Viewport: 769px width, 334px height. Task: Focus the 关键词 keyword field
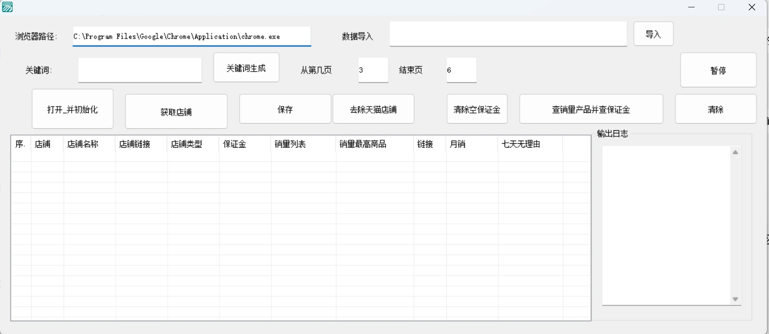coord(140,70)
